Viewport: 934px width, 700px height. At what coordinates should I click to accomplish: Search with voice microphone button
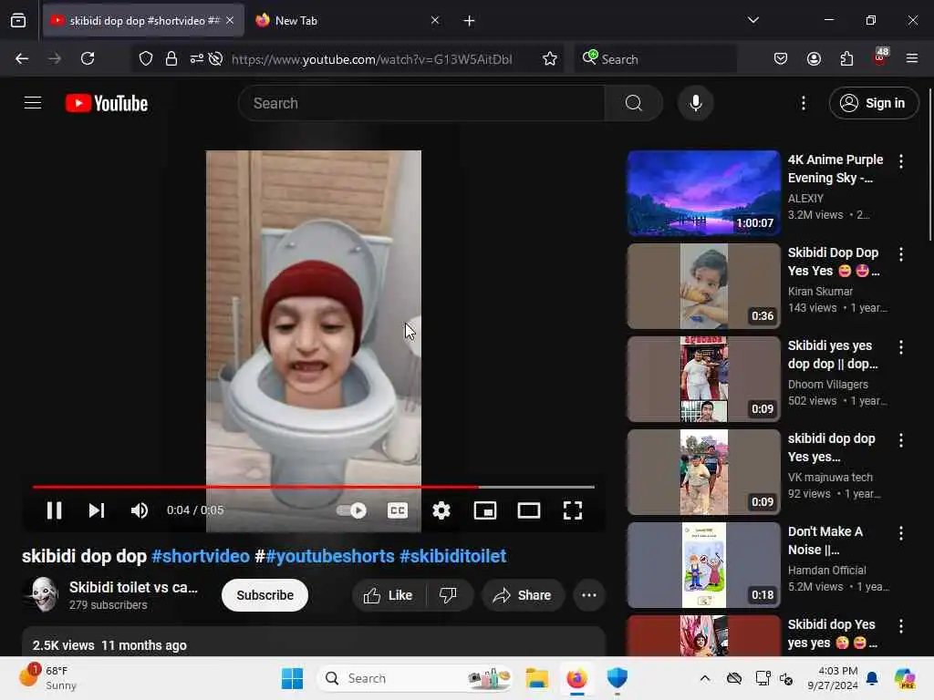[x=695, y=103]
